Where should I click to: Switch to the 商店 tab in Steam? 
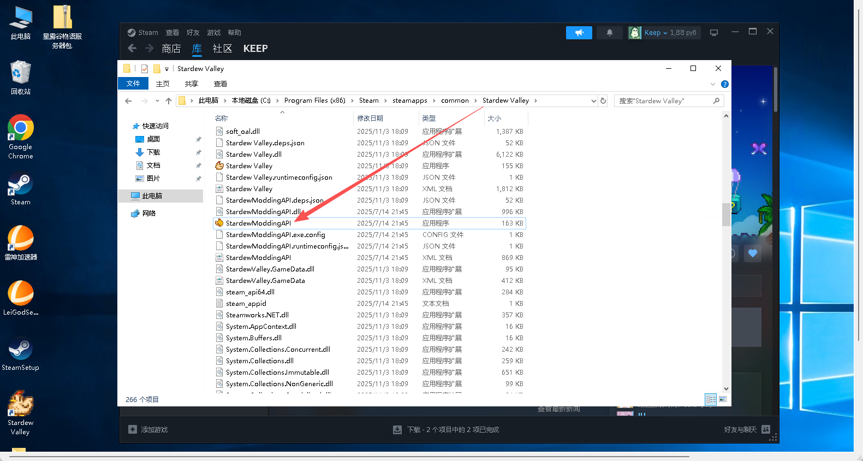[171, 49]
